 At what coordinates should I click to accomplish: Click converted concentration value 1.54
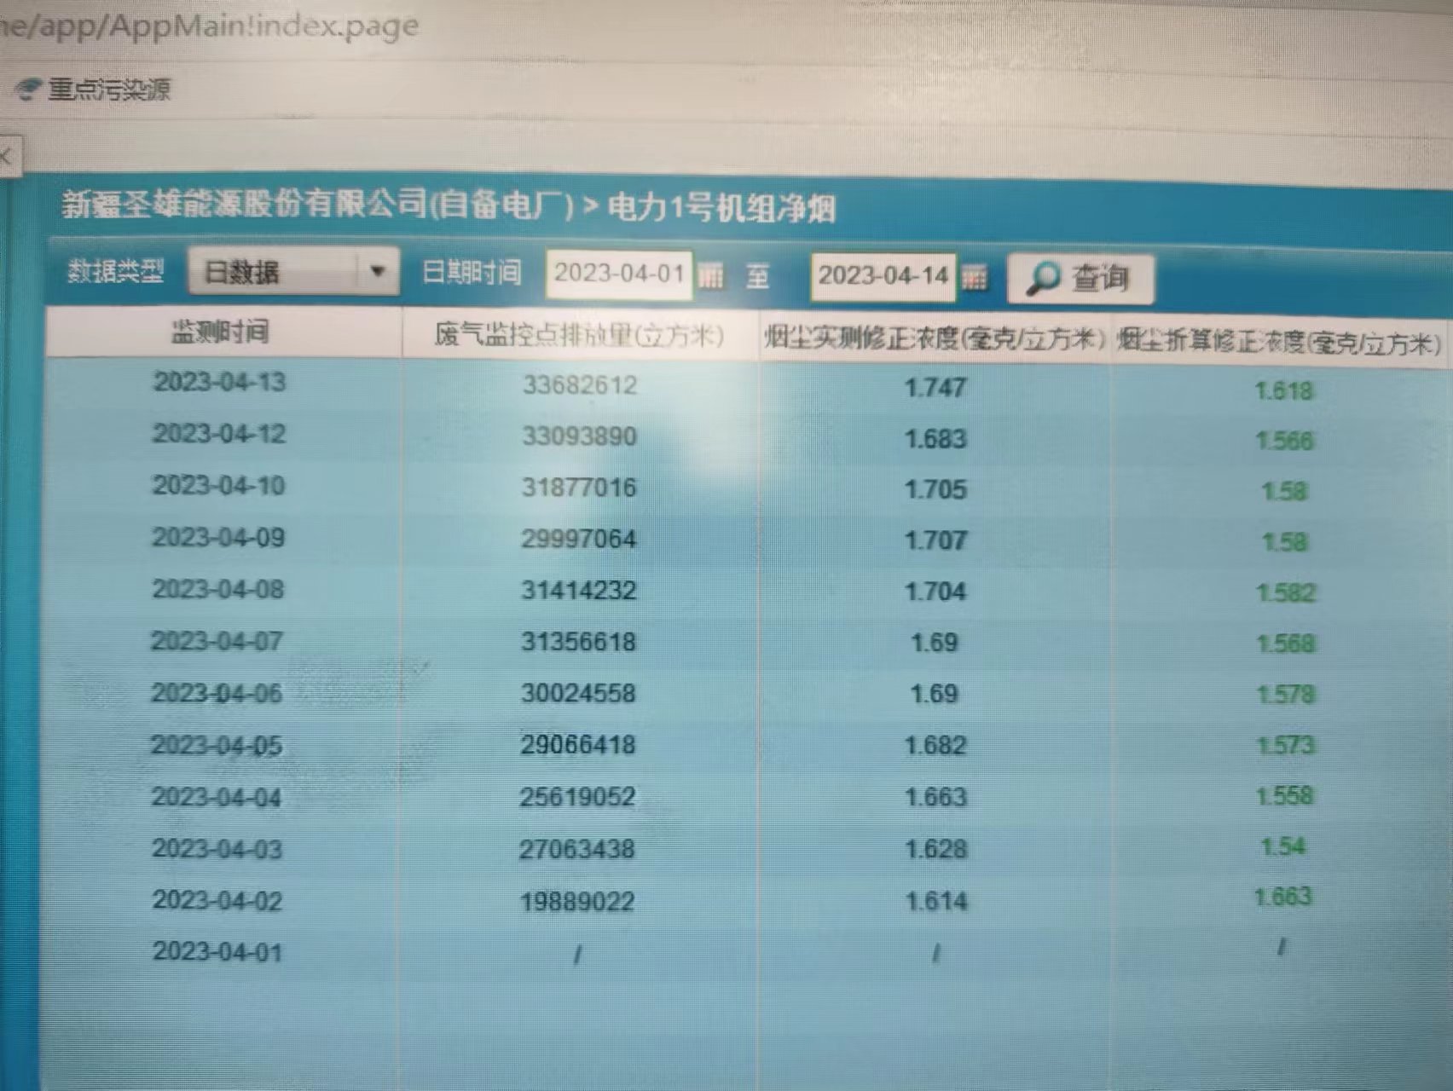coord(1283,847)
